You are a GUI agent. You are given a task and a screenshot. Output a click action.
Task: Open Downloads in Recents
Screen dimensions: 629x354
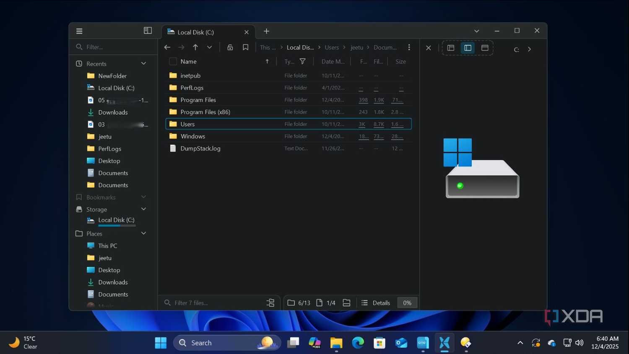112,112
